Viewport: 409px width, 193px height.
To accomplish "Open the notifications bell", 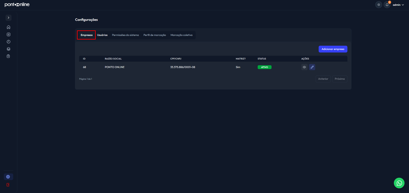I will pos(387,5).
